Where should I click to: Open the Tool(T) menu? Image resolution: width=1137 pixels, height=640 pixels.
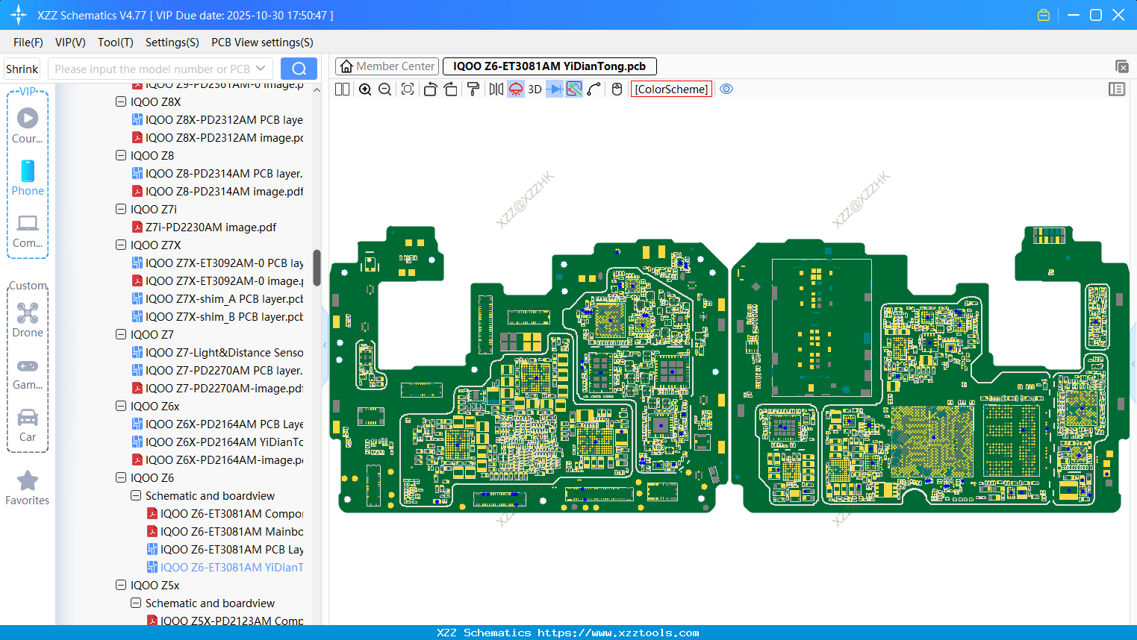pos(116,43)
